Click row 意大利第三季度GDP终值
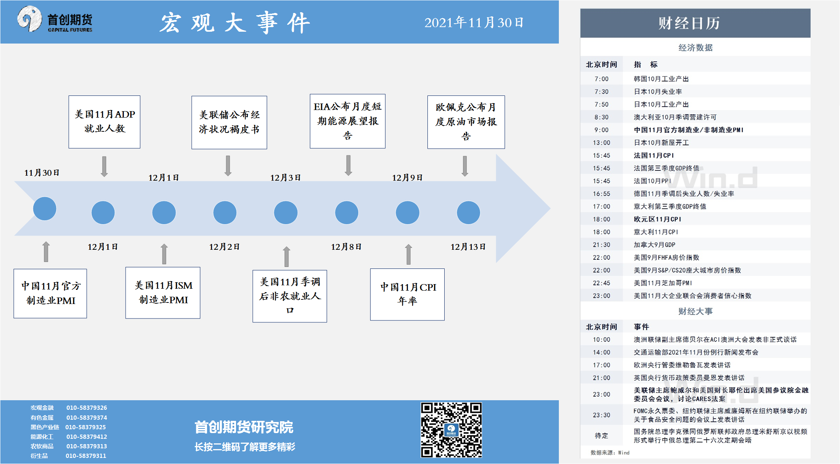The width and height of the screenshot is (840, 464). click(695, 207)
